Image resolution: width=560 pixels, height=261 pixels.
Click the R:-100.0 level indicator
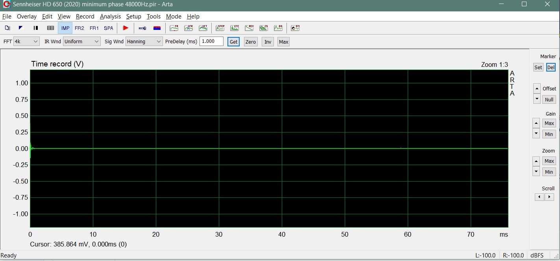pyautogui.click(x=514, y=255)
